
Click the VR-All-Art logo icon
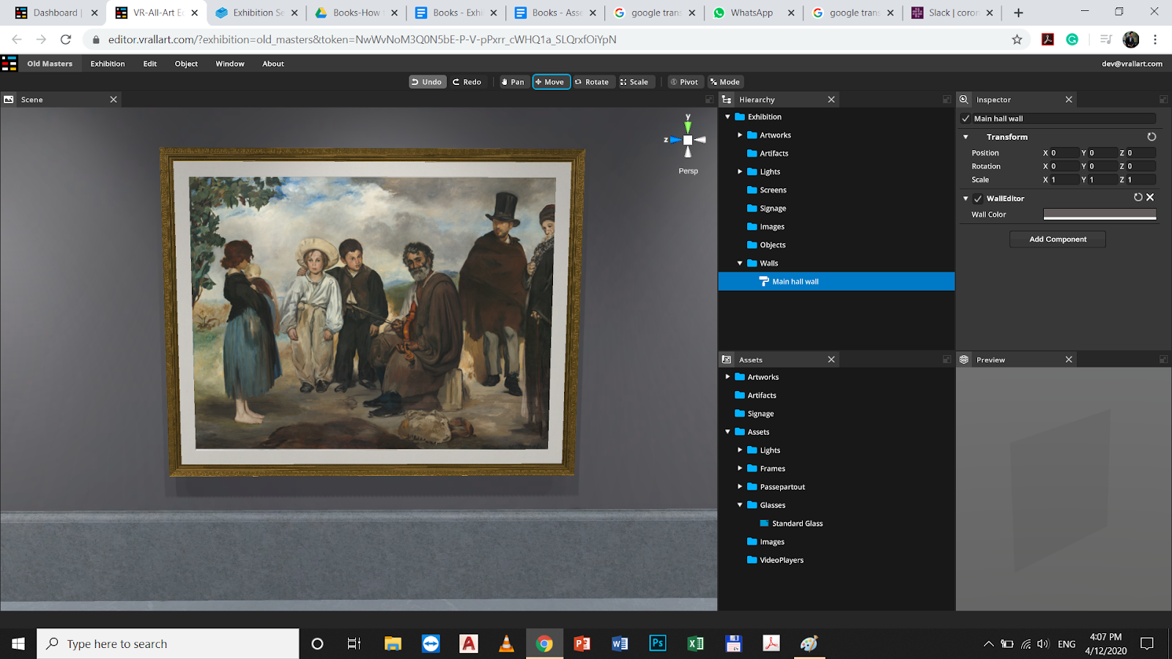point(10,64)
